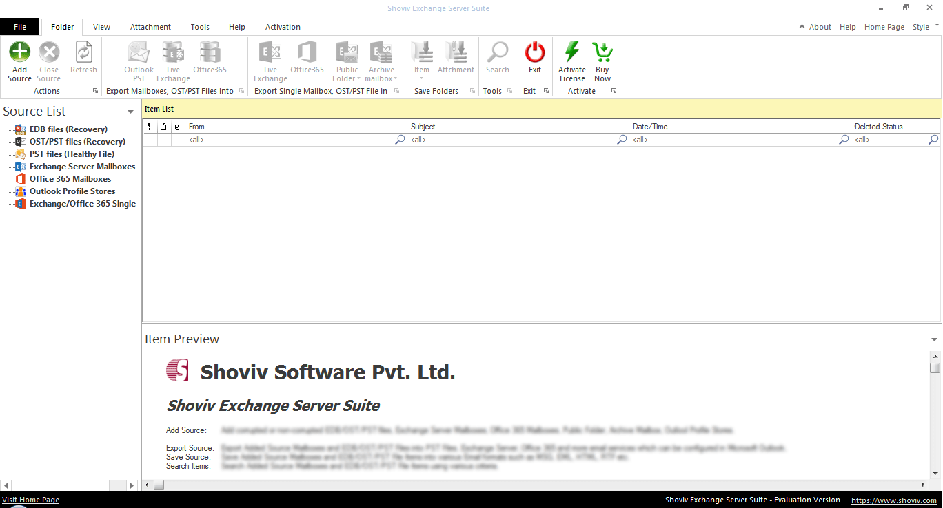Click the Item Preview vertical scrollbar

[x=935, y=414]
